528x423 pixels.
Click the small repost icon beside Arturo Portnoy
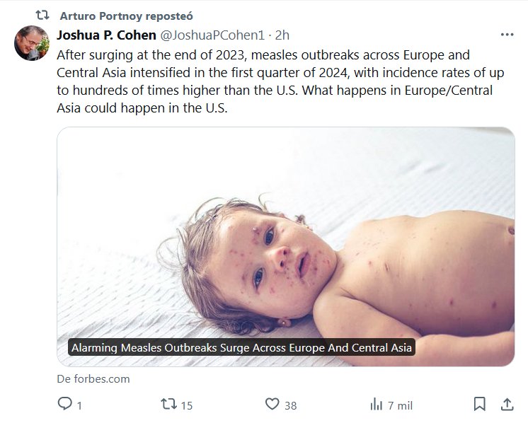[x=42, y=15]
